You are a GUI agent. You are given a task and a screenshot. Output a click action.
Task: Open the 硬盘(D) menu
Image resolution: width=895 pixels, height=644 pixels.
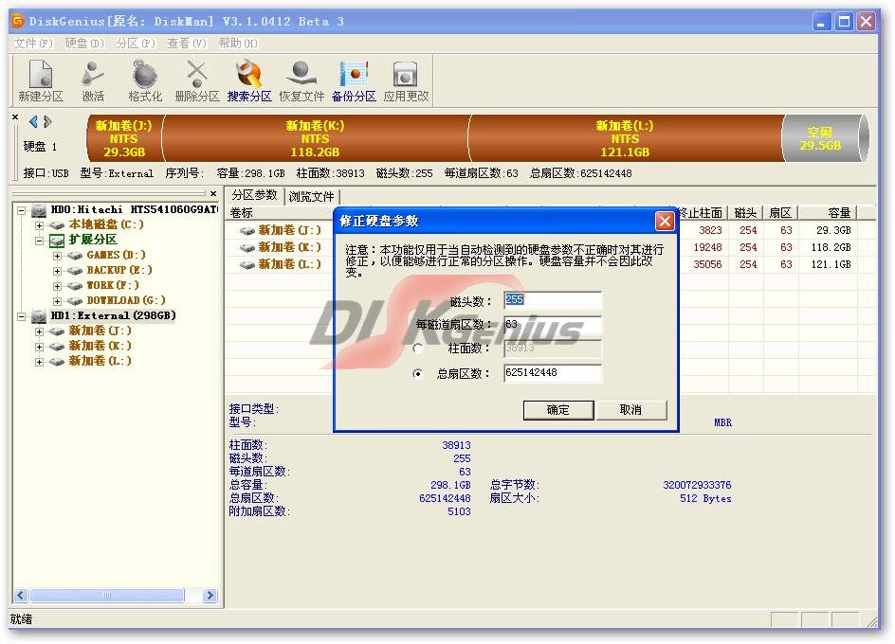pyautogui.click(x=84, y=44)
